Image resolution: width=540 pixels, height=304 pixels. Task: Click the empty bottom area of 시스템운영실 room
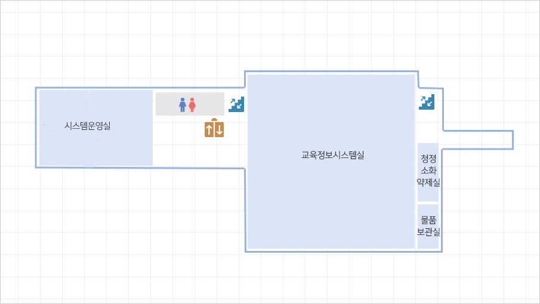click(x=95, y=152)
